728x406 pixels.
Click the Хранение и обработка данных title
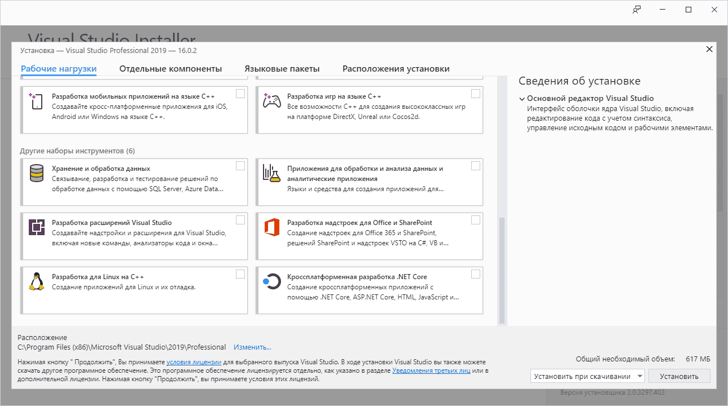tap(101, 169)
